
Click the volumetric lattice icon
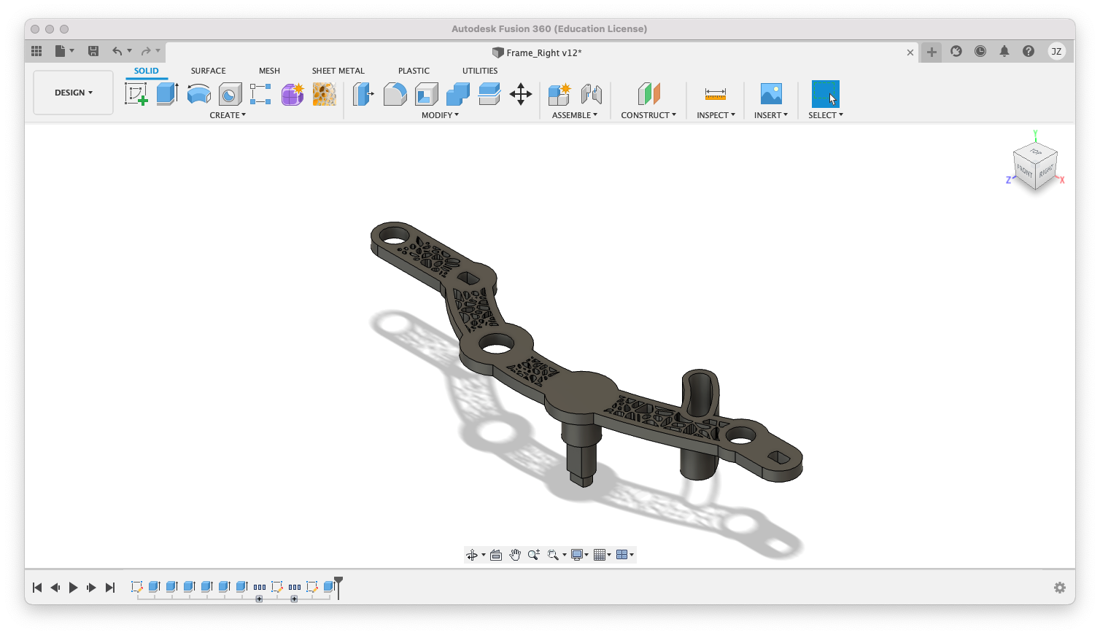(325, 94)
